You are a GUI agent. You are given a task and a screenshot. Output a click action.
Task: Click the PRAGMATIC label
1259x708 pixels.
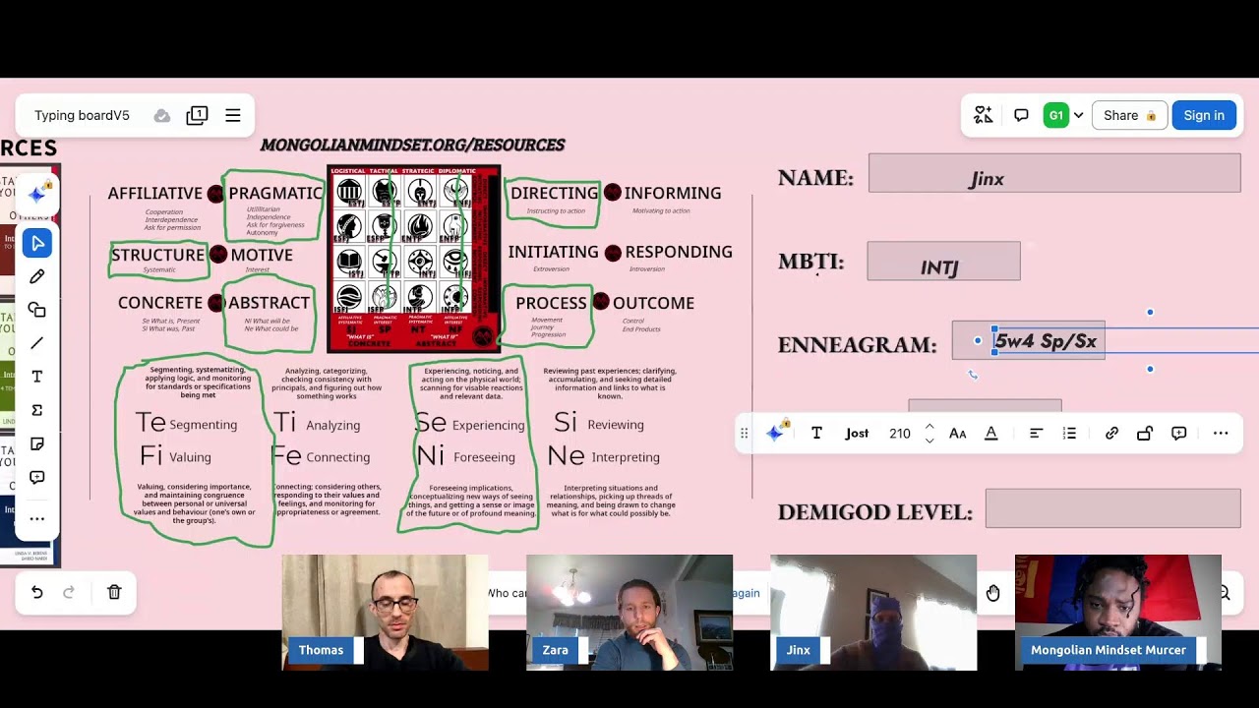pyautogui.click(x=275, y=193)
